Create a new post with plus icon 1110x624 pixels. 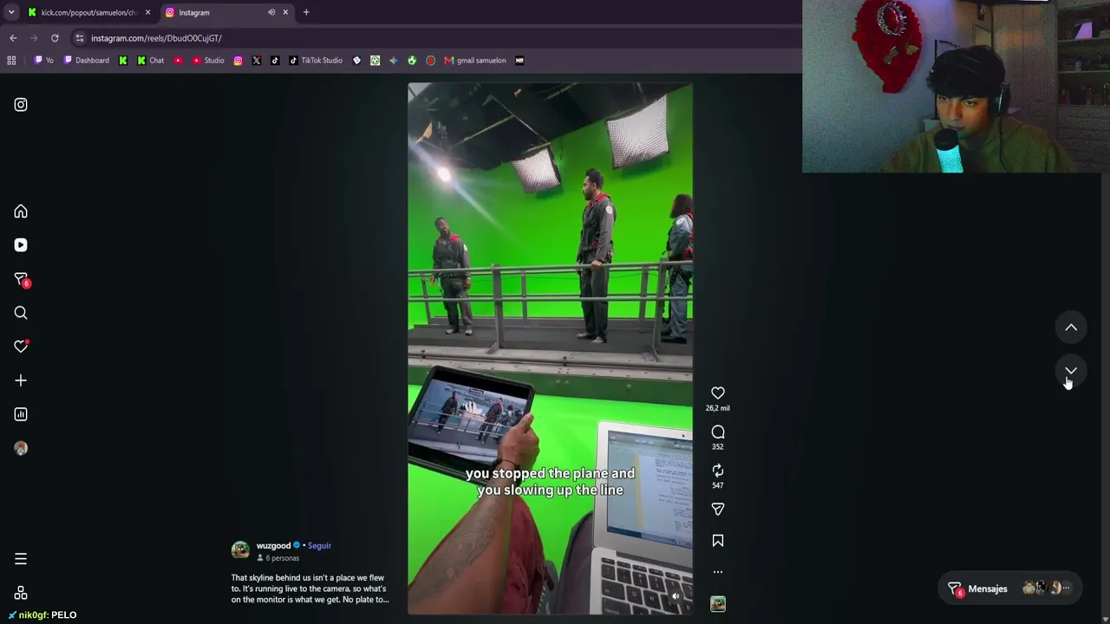point(21,380)
